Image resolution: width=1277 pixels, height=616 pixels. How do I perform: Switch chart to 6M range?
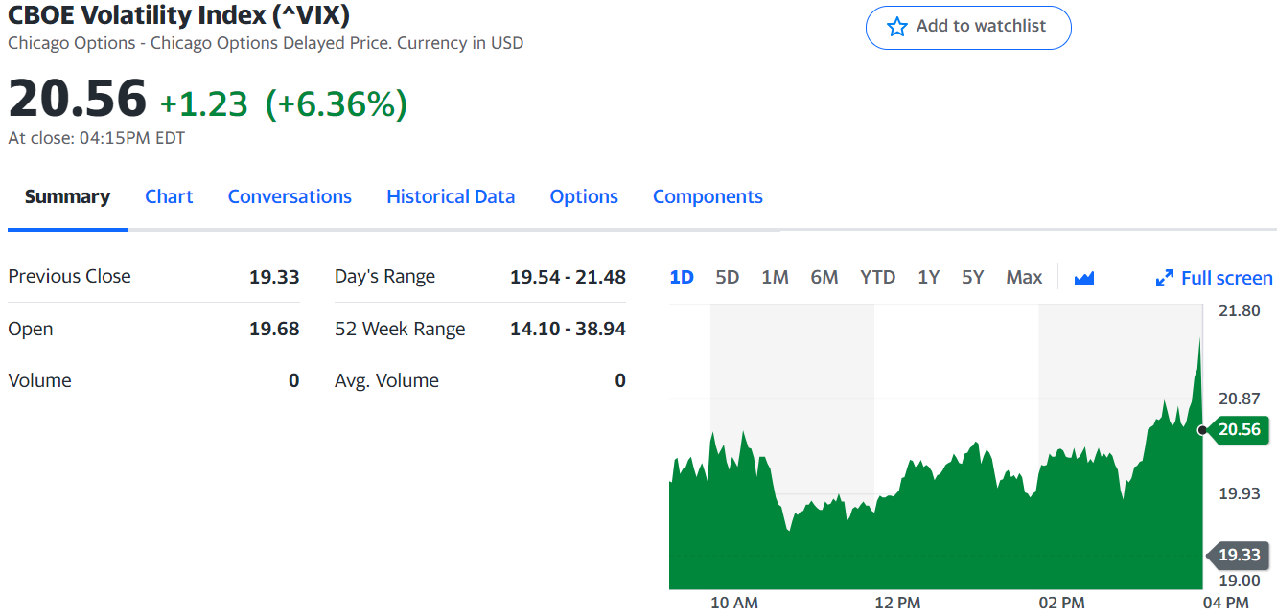(824, 277)
